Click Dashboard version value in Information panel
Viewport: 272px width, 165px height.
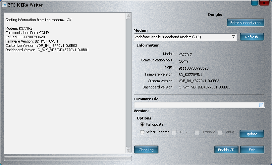204,87
